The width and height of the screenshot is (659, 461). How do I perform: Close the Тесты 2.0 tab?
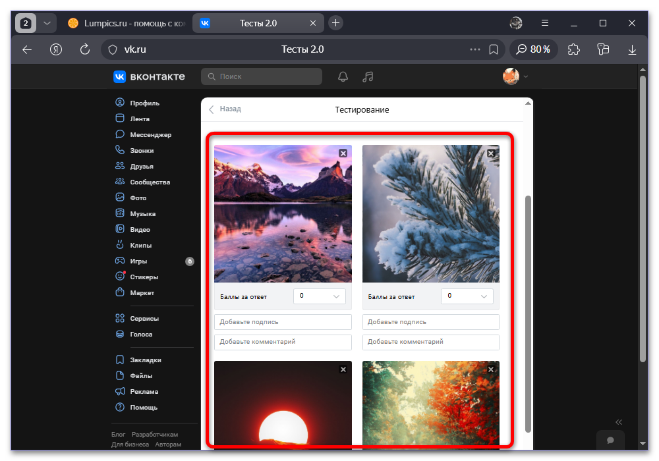[x=312, y=23]
